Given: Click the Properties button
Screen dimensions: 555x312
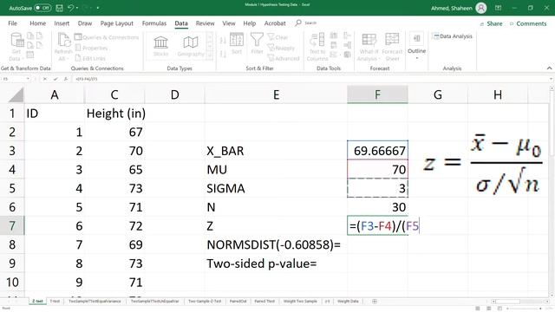Looking at the screenshot, I should point(91,48).
